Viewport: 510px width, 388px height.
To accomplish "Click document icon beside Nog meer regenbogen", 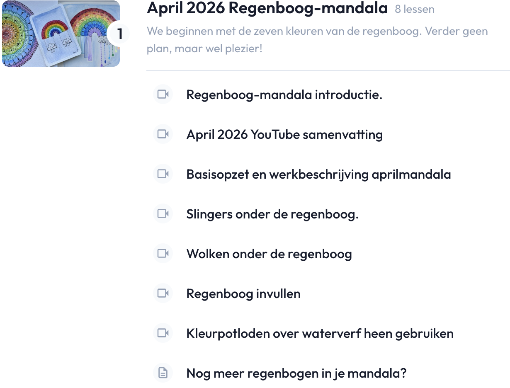I will coord(163,373).
